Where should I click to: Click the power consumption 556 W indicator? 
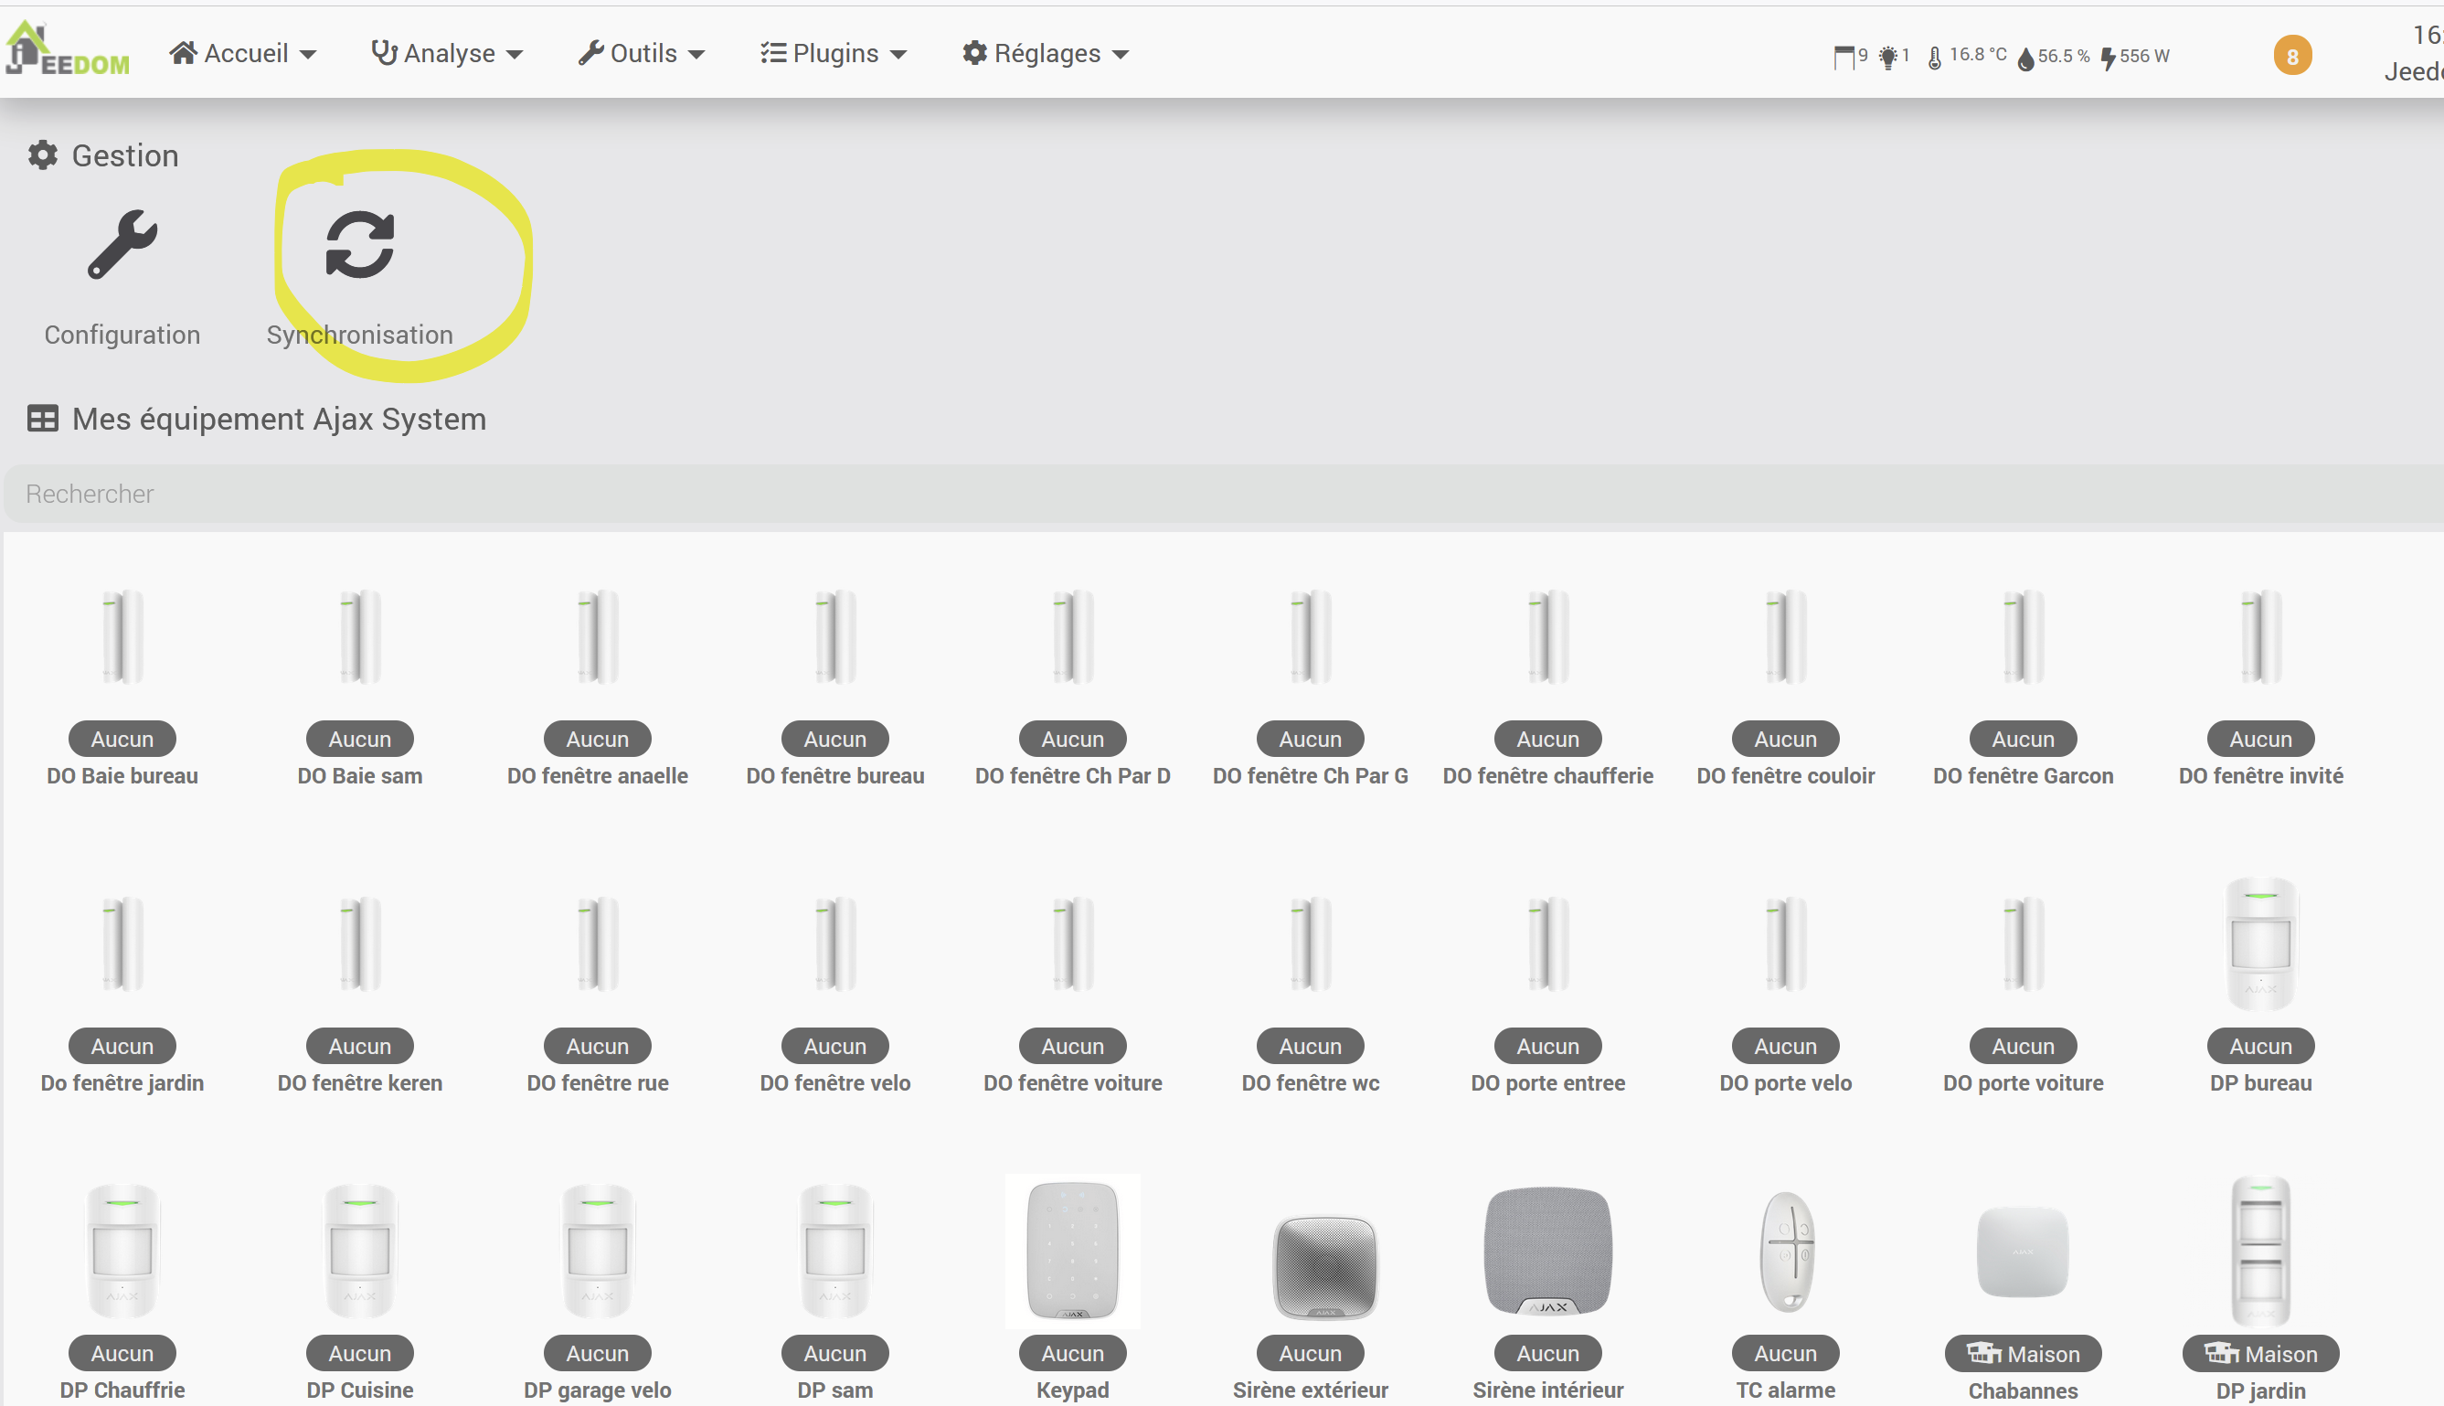pyautogui.click(x=2134, y=57)
